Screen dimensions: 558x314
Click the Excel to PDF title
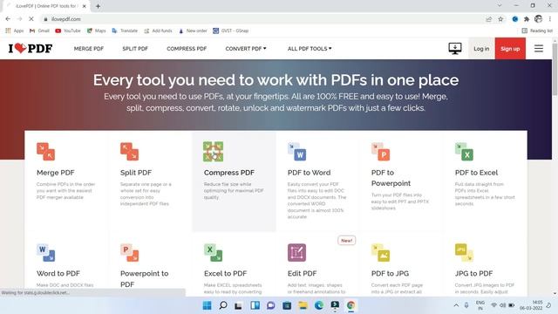[225, 273]
